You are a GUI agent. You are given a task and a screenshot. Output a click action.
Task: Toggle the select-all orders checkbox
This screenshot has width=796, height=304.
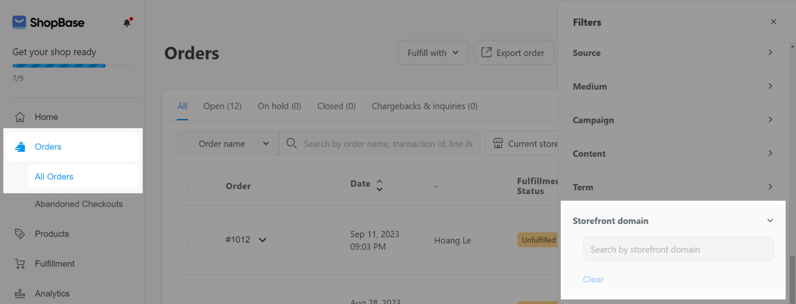183,186
